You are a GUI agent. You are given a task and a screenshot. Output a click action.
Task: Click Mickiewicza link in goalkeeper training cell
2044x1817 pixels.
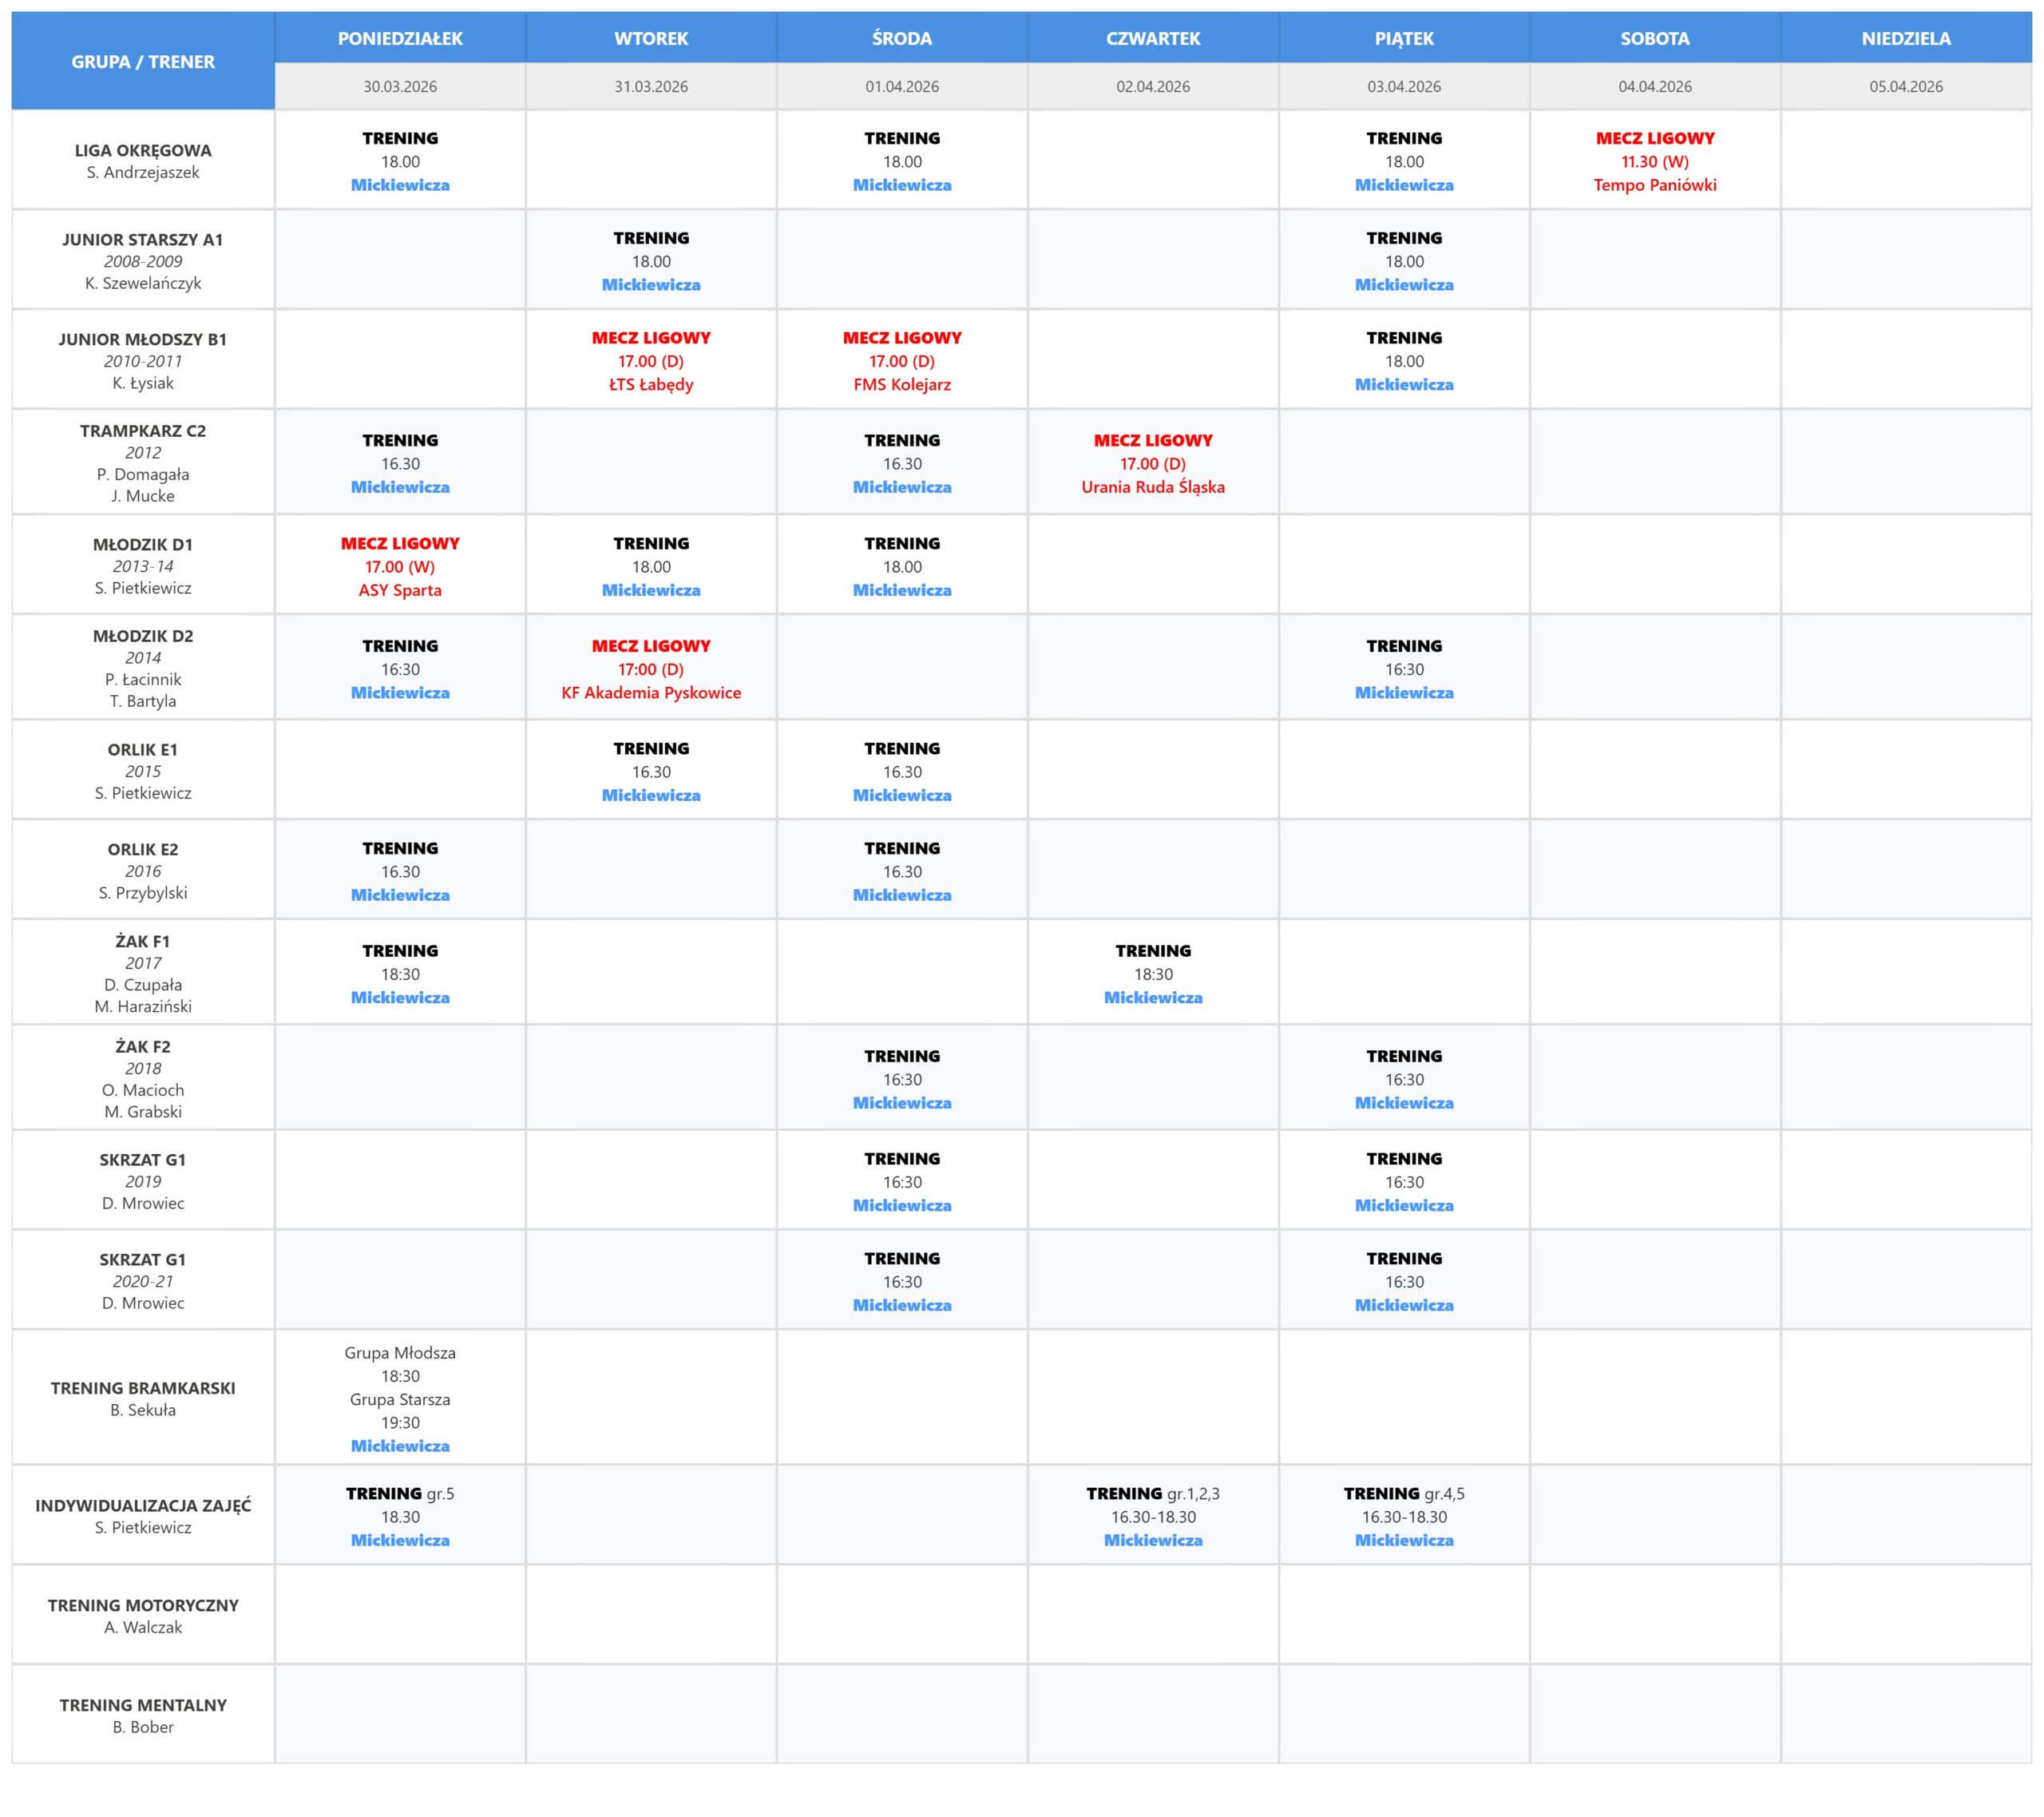pyautogui.click(x=400, y=1446)
